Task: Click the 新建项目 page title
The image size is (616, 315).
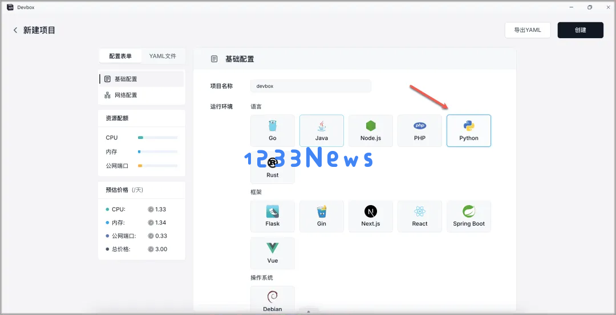Action: [x=39, y=30]
